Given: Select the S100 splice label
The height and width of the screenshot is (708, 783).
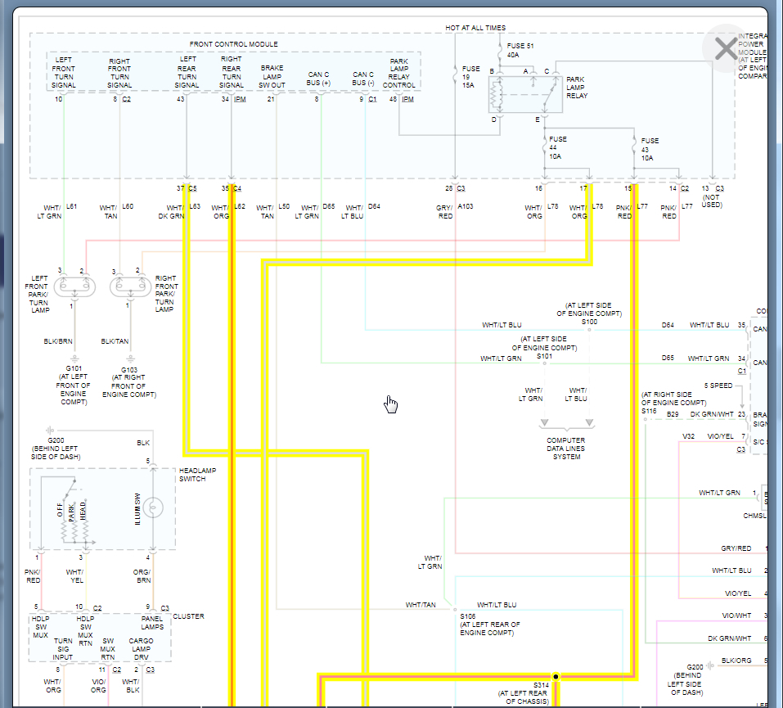Looking at the screenshot, I should click(589, 322).
